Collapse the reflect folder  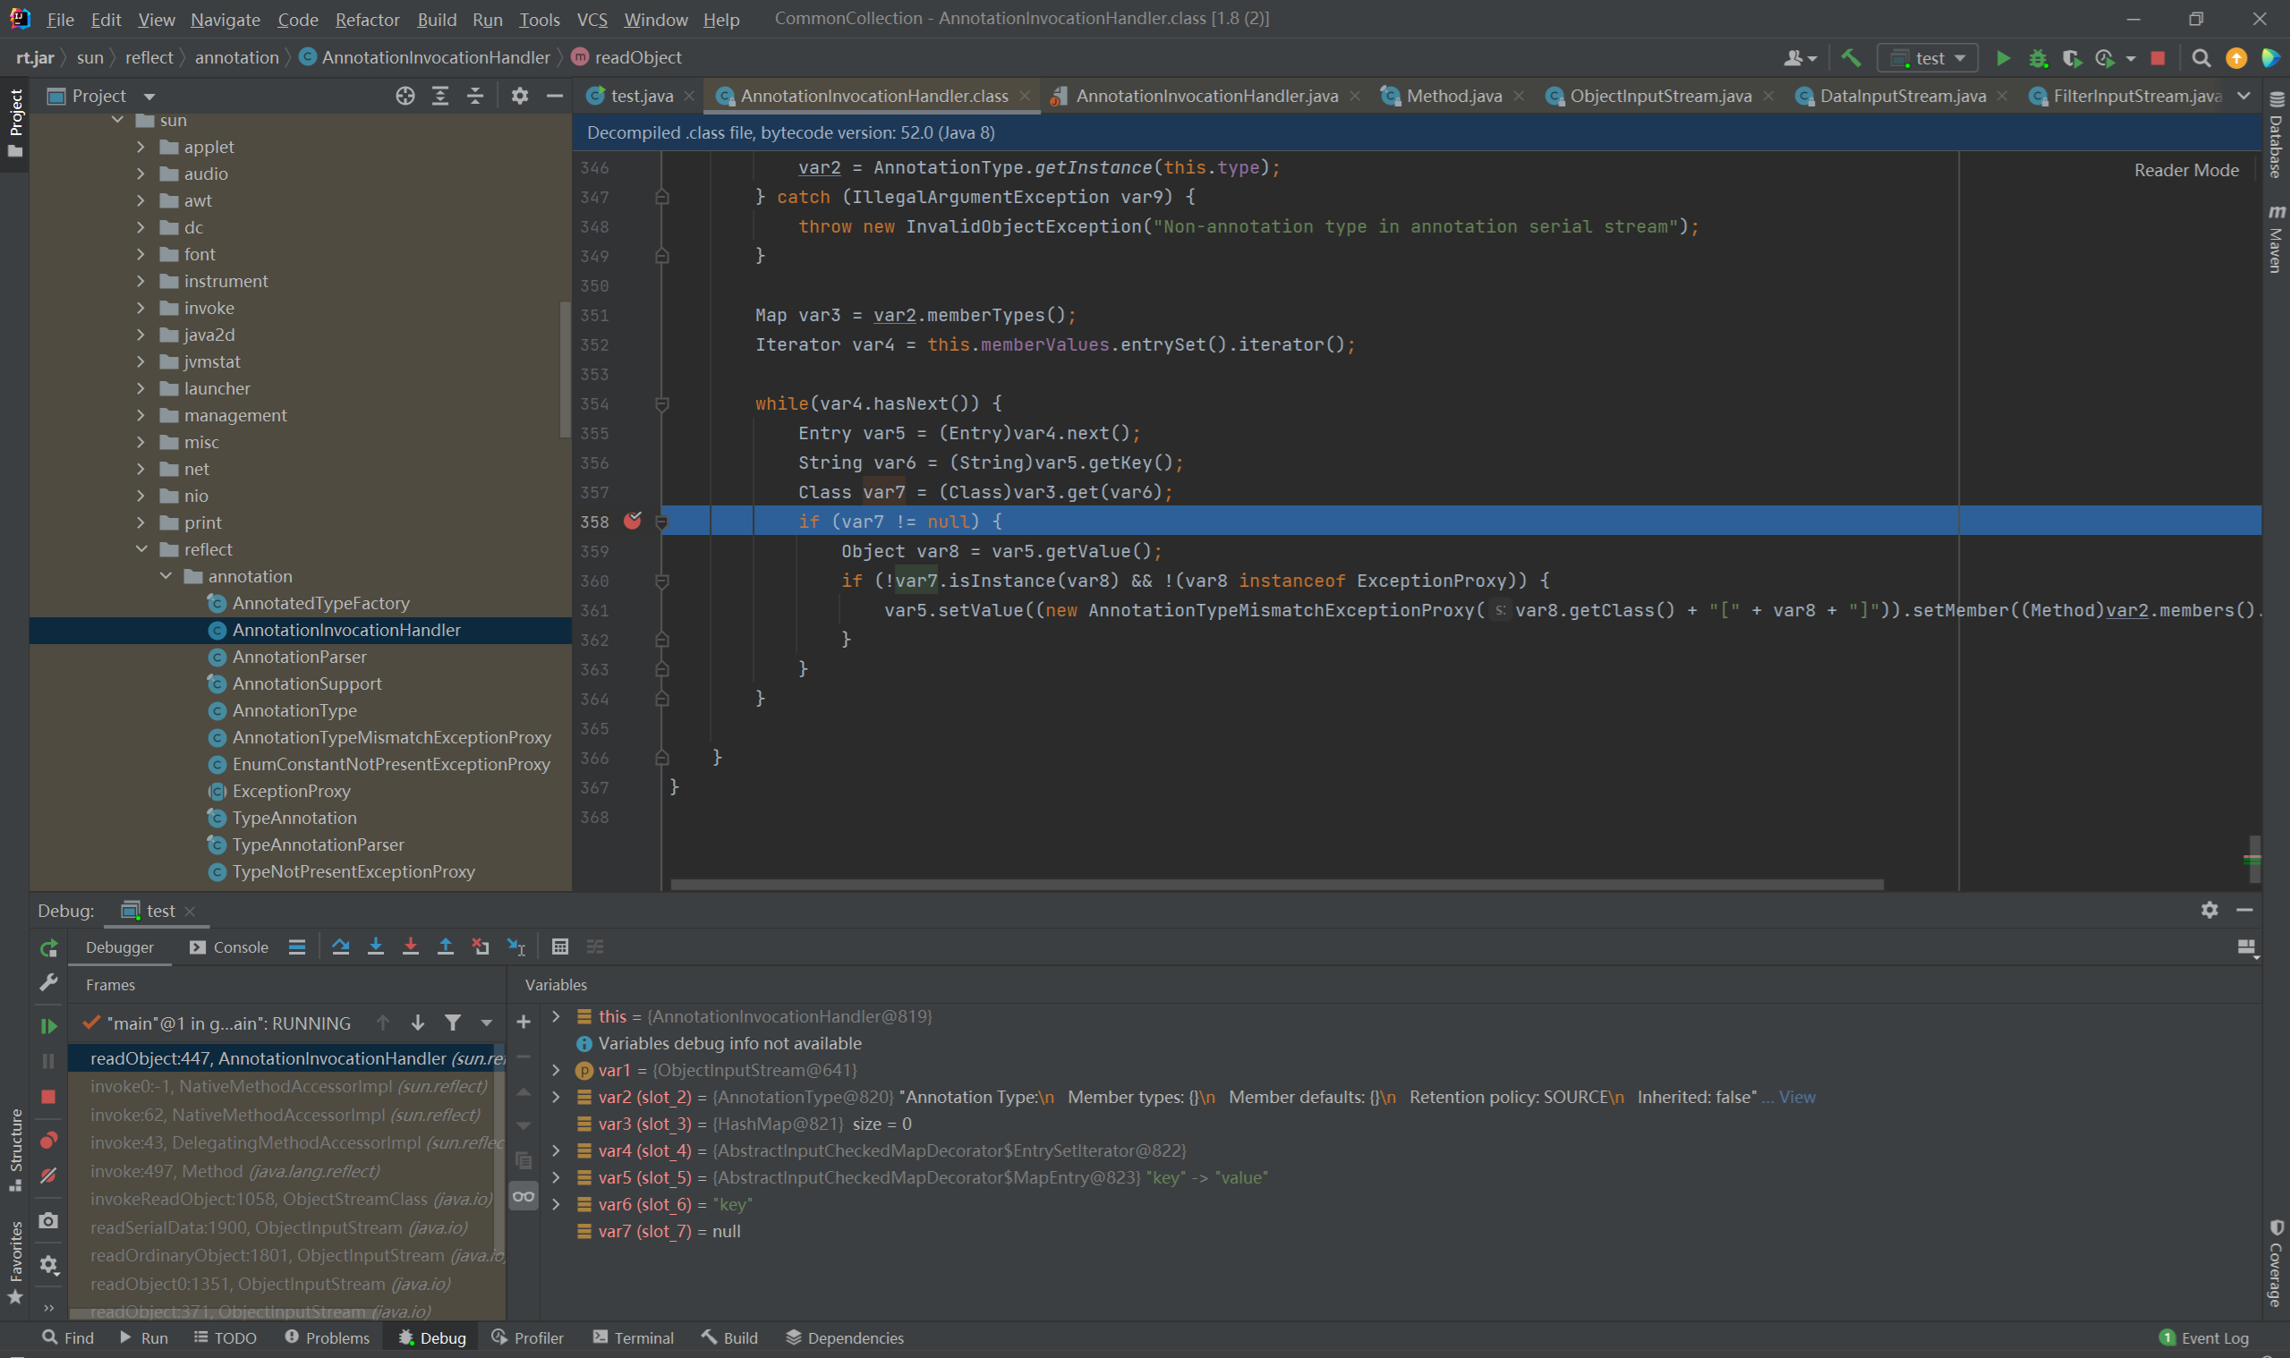[x=141, y=549]
